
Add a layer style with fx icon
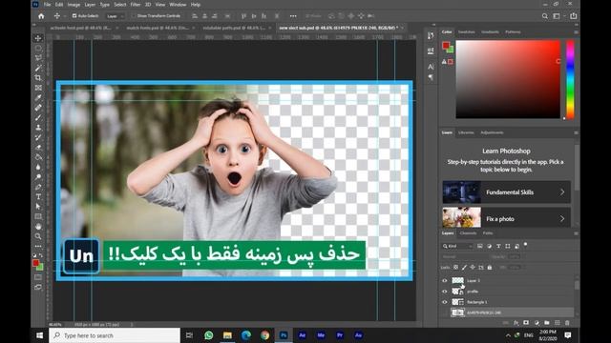(516, 323)
